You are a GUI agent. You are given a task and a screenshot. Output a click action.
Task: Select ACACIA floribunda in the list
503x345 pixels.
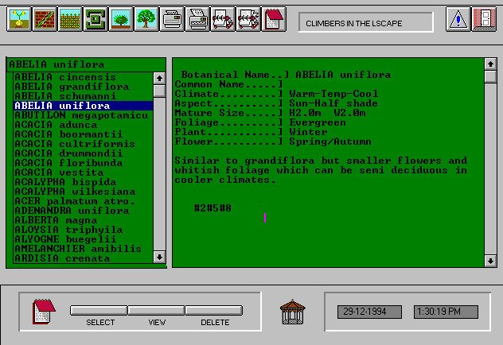(x=83, y=163)
